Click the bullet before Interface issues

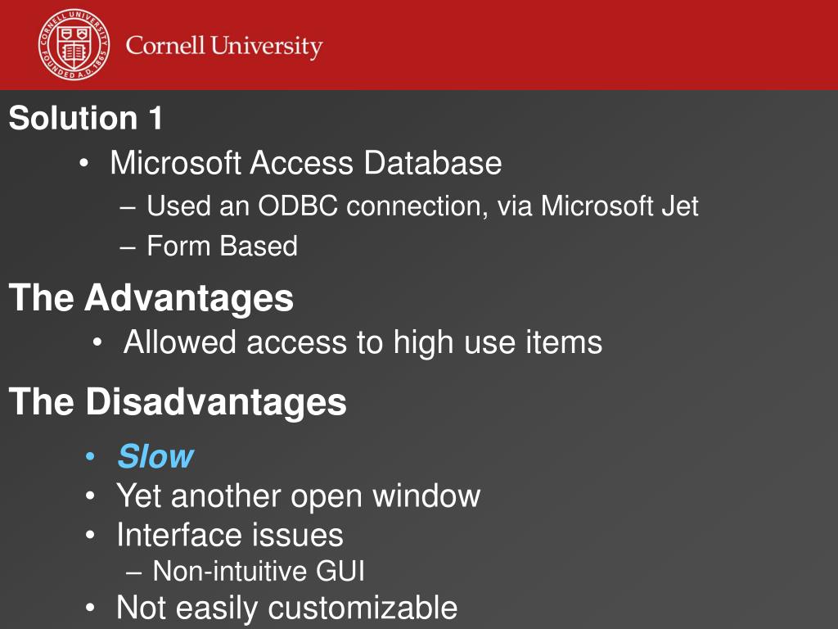click(90, 535)
